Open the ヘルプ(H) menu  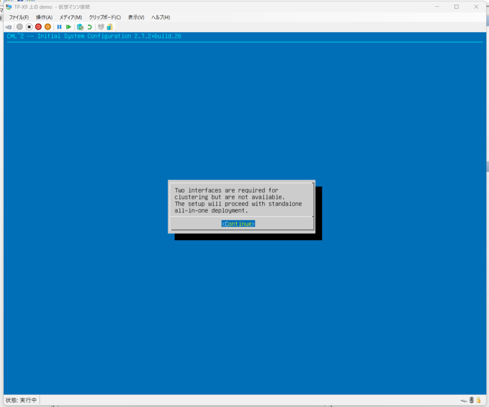click(x=160, y=18)
